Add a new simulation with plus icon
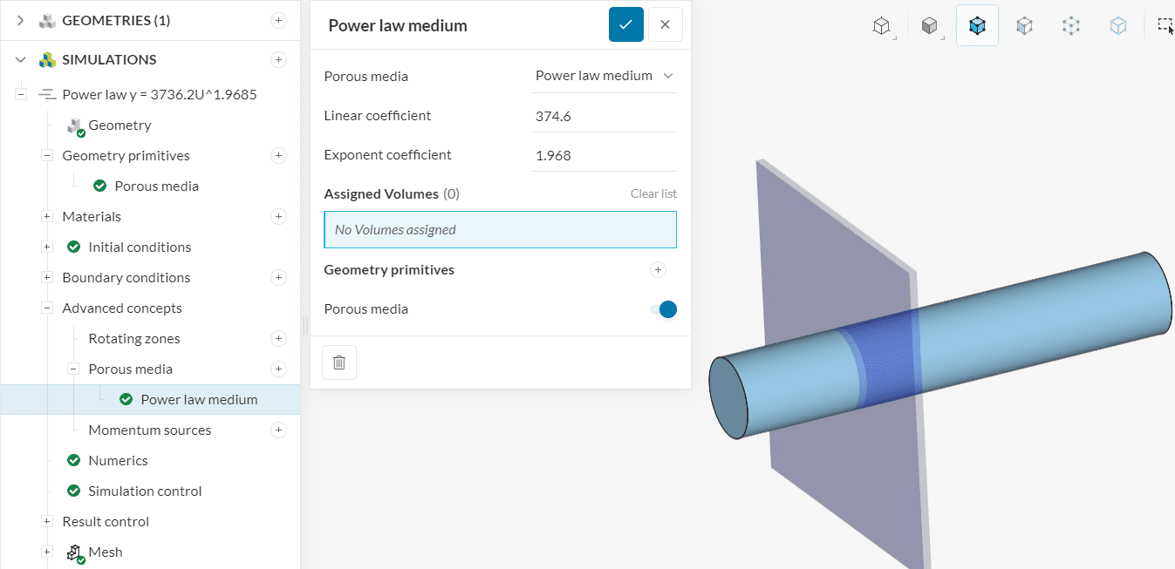 (278, 59)
